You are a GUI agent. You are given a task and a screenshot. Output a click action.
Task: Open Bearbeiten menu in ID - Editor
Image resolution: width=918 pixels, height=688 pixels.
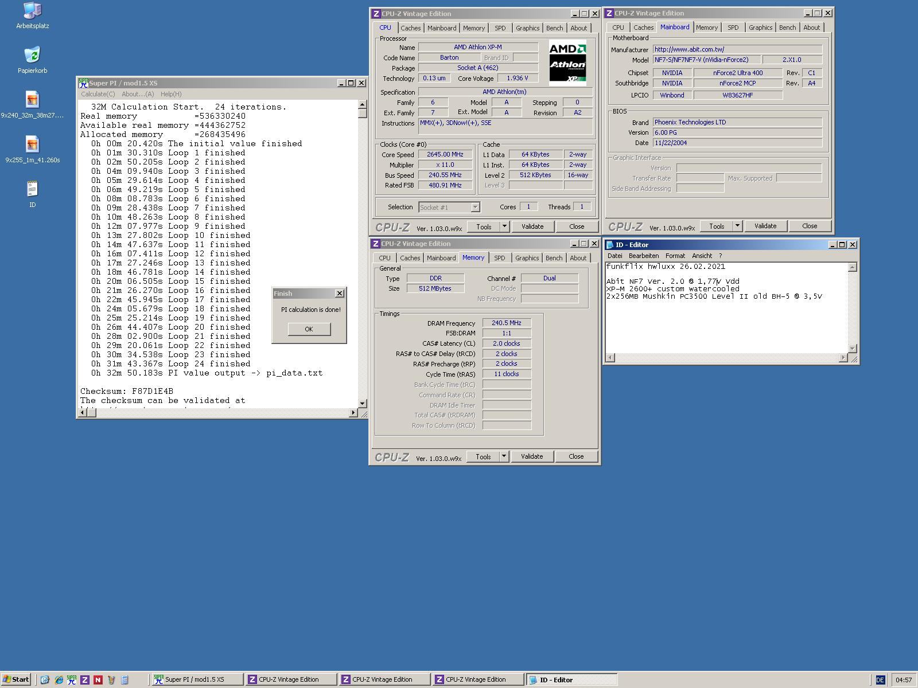tap(644, 256)
